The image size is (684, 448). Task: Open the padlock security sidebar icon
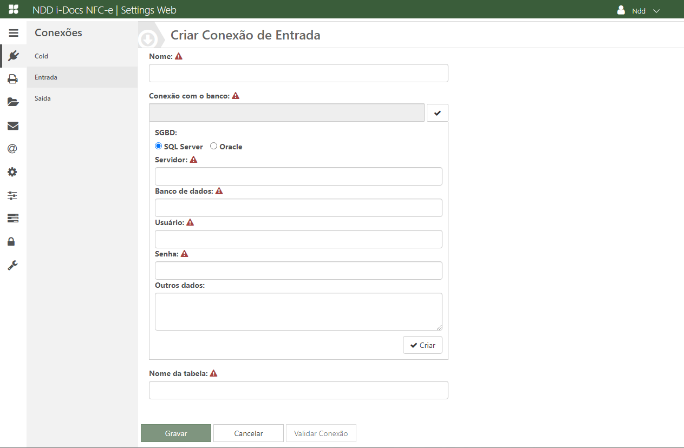11,241
